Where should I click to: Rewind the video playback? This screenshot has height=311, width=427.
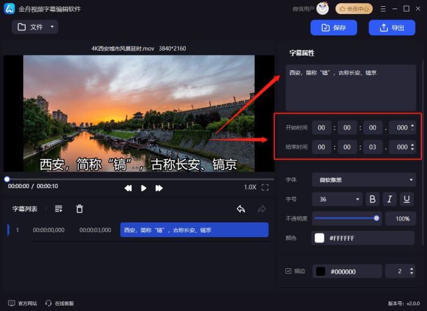click(128, 188)
